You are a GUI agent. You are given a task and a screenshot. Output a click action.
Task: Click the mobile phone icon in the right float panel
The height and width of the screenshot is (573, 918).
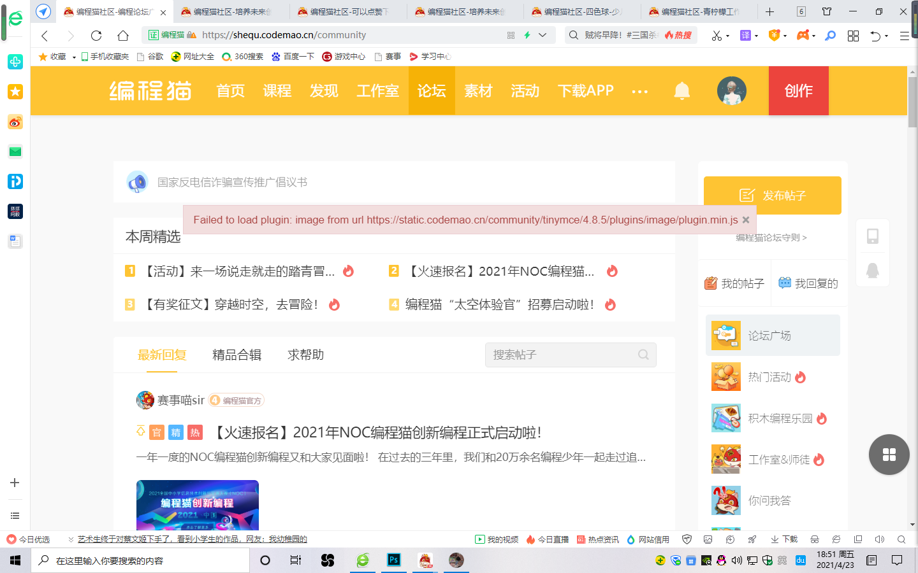873,236
